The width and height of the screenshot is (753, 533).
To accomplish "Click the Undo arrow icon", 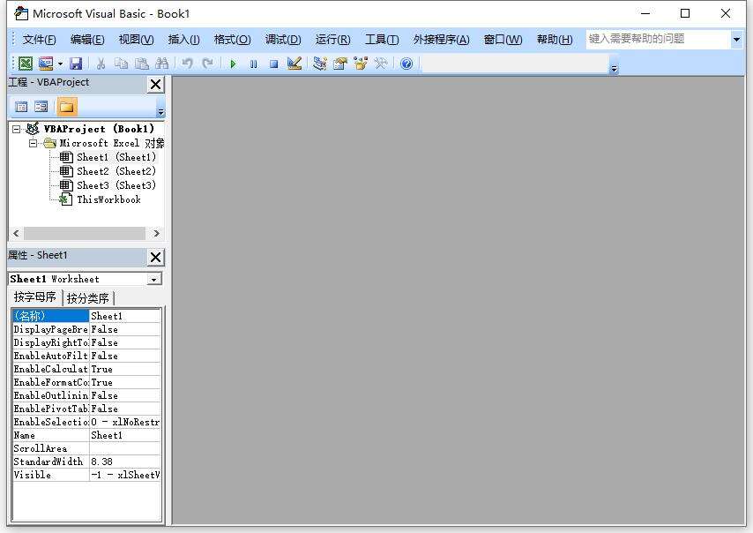I will (x=187, y=64).
